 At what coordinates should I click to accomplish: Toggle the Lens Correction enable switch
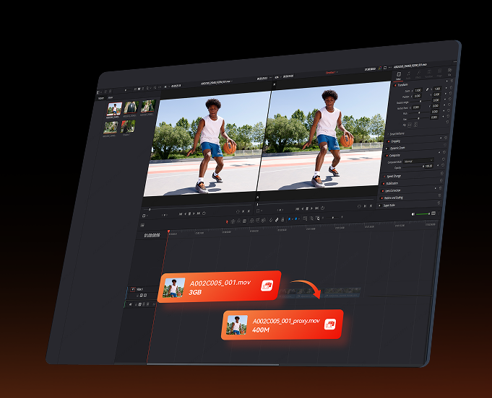pyautogui.click(x=383, y=190)
